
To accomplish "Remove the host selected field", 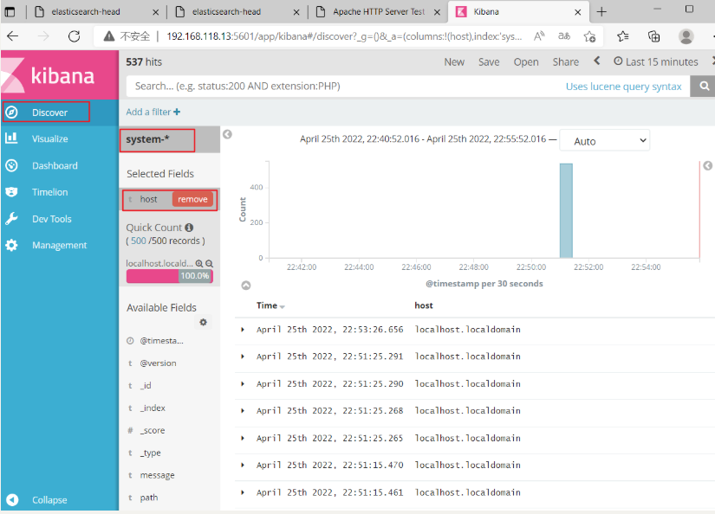I will coord(192,199).
